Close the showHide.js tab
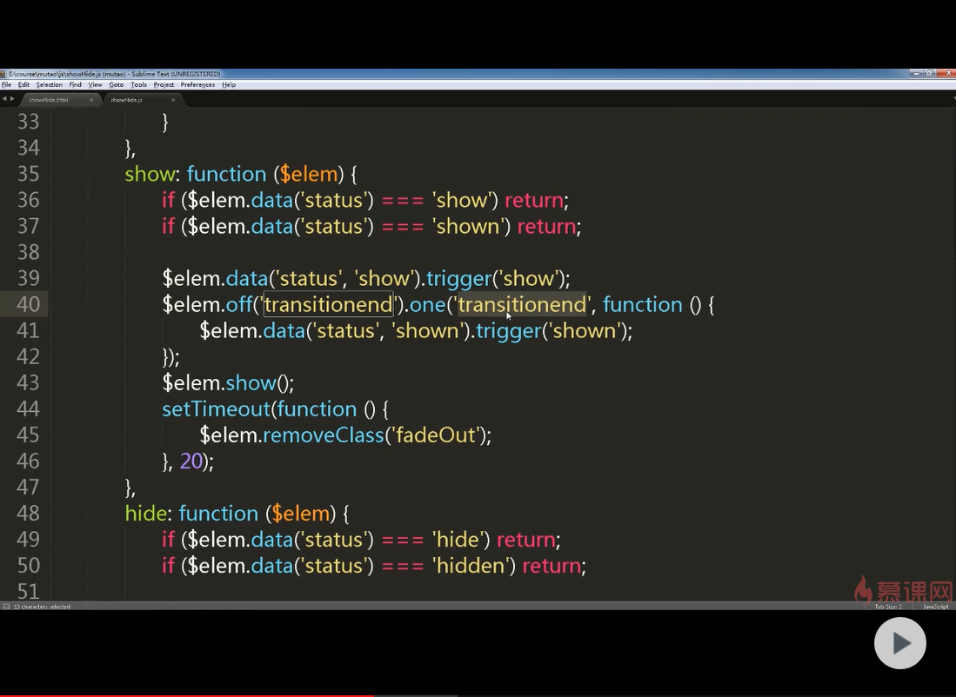This screenshot has width=956, height=697. point(173,100)
